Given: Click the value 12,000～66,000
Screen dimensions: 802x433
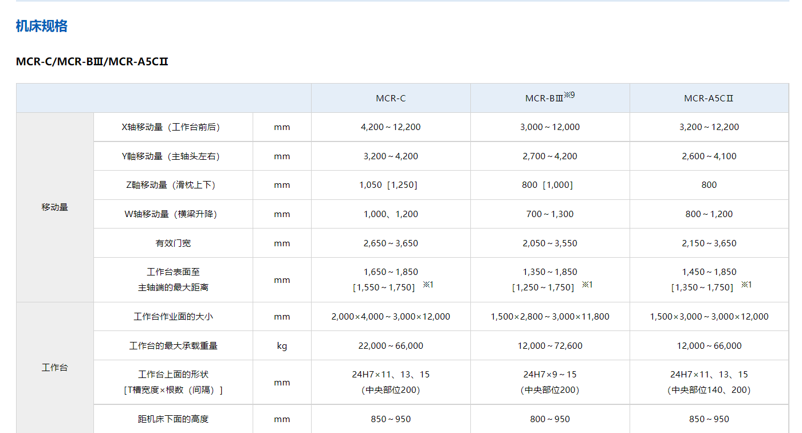Looking at the screenshot, I should click(x=709, y=345).
